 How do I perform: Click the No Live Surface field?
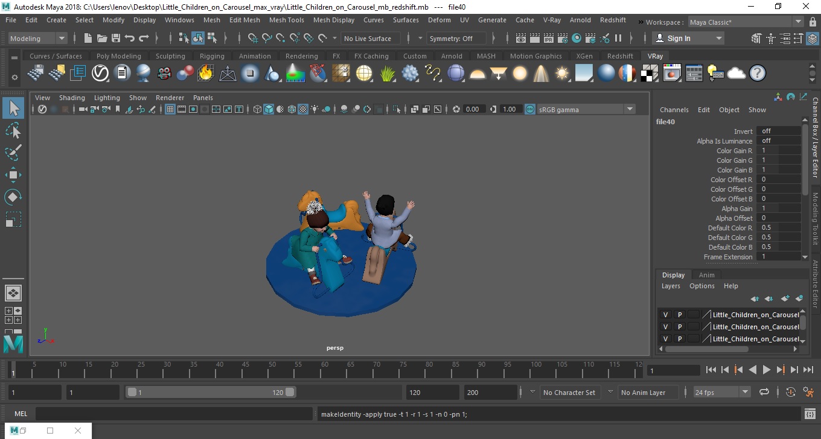[371, 38]
